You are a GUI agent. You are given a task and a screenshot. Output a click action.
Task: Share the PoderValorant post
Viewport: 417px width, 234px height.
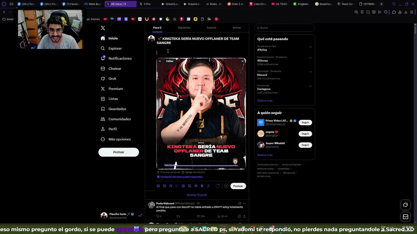(x=244, y=216)
